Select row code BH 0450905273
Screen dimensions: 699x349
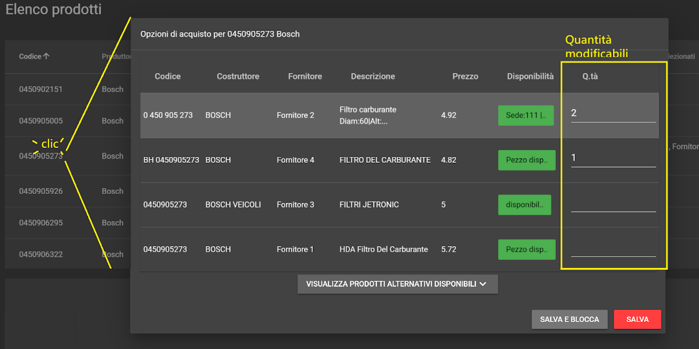coord(171,160)
